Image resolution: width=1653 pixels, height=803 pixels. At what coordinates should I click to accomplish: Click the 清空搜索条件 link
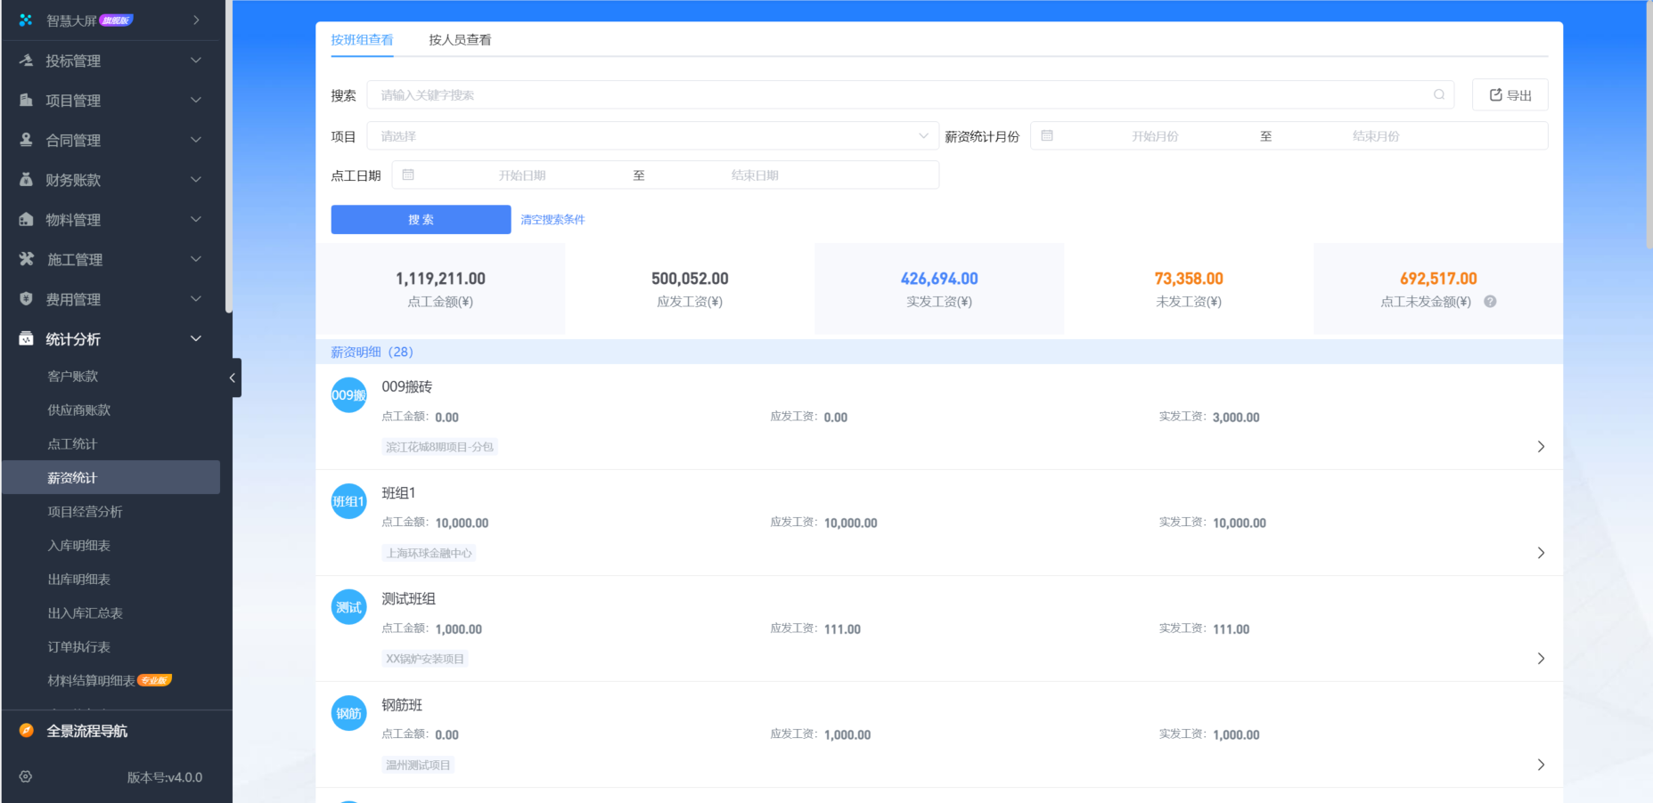point(552,219)
